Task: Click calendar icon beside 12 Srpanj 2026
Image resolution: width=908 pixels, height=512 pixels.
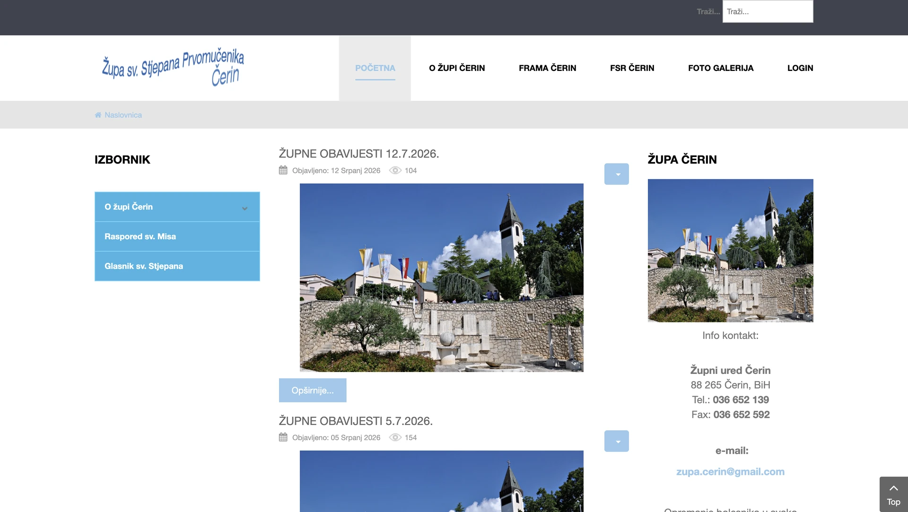Action: click(283, 170)
